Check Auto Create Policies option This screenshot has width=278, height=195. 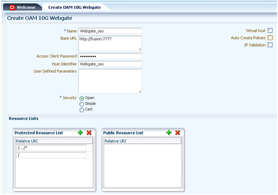(x=270, y=38)
